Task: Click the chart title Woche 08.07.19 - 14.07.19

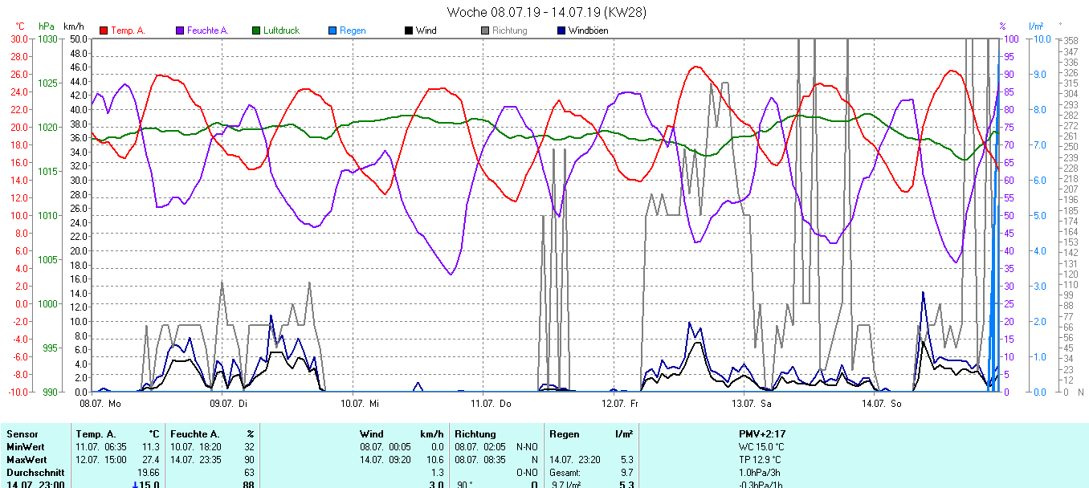Action: 546,12
